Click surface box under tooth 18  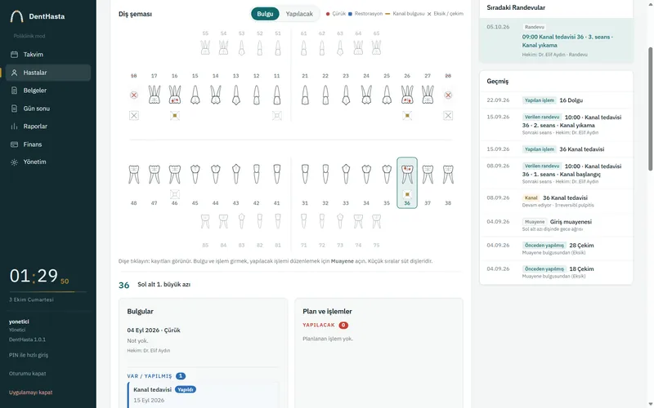(x=134, y=115)
